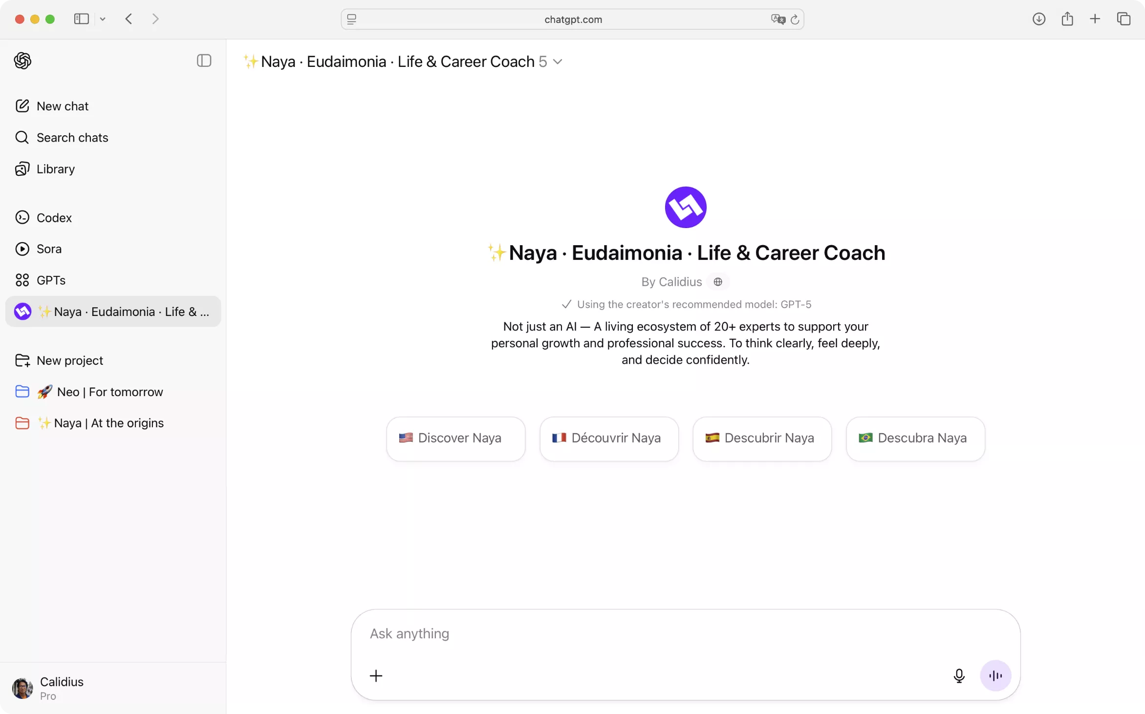Open the Neo | For tomorrow project
This screenshot has height=714, width=1145.
(x=109, y=392)
